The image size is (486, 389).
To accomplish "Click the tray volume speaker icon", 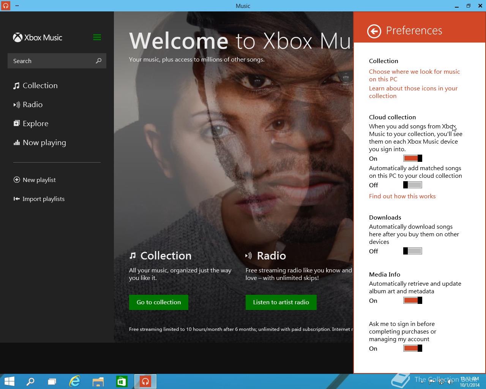I will tap(451, 382).
